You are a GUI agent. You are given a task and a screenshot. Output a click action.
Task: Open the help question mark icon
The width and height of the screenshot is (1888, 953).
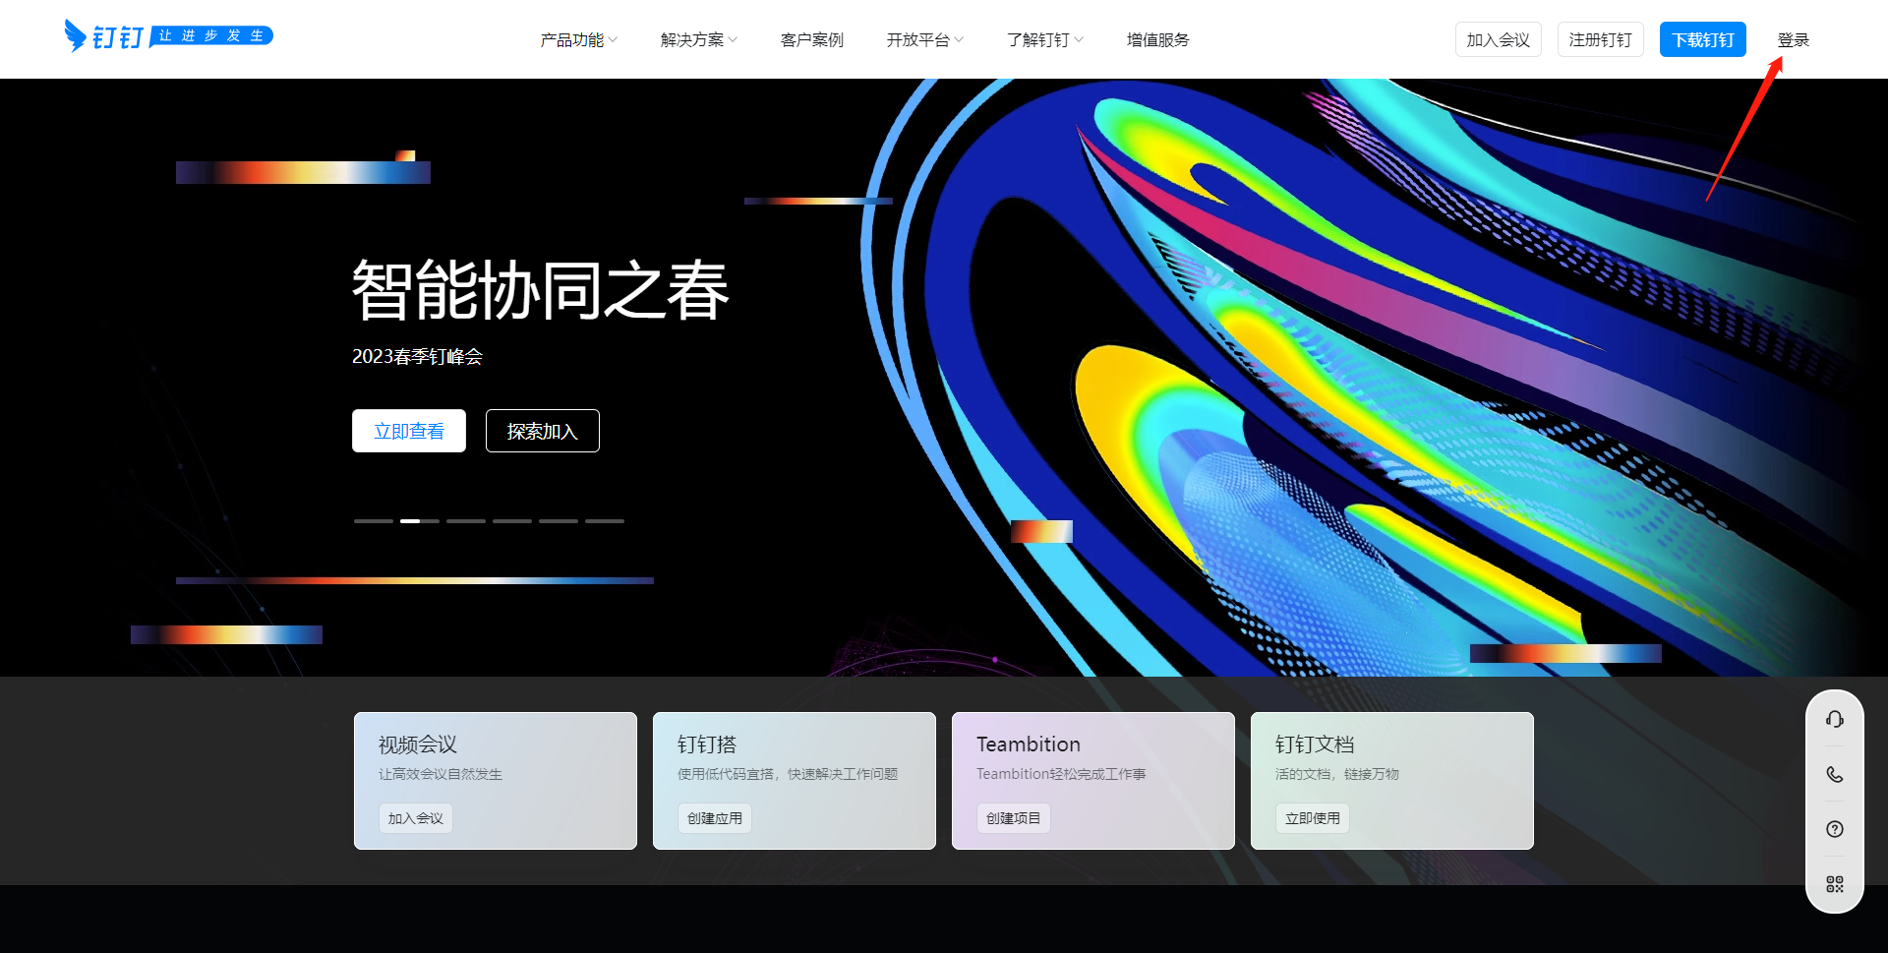point(1834,829)
